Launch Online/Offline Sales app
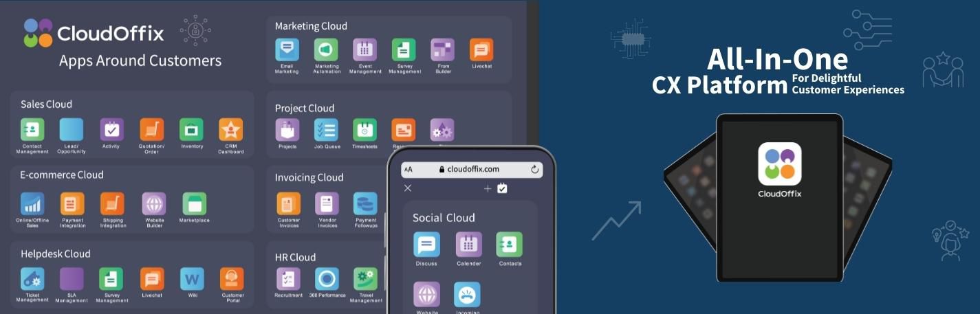The height and width of the screenshot is (314, 980). 32,204
